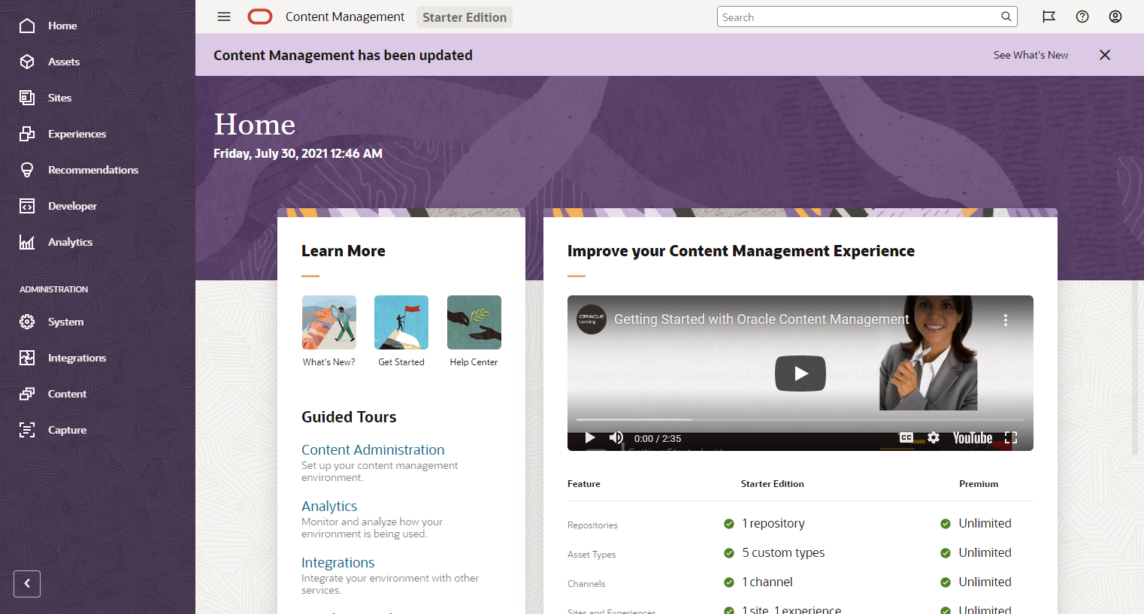Collapse the left sidebar
The height and width of the screenshot is (614, 1144).
pyautogui.click(x=27, y=584)
